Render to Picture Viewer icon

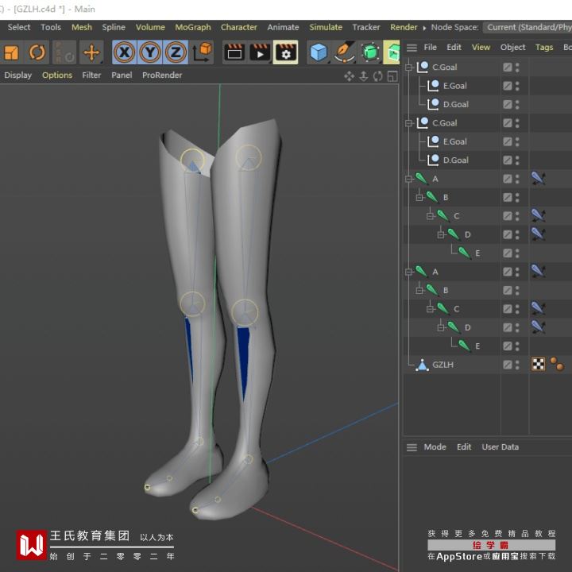[x=260, y=52]
